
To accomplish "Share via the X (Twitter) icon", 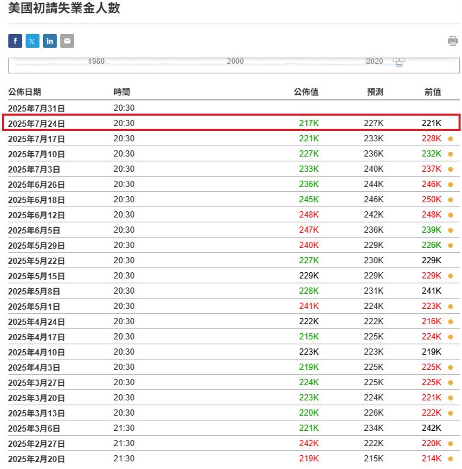I will pos(33,41).
